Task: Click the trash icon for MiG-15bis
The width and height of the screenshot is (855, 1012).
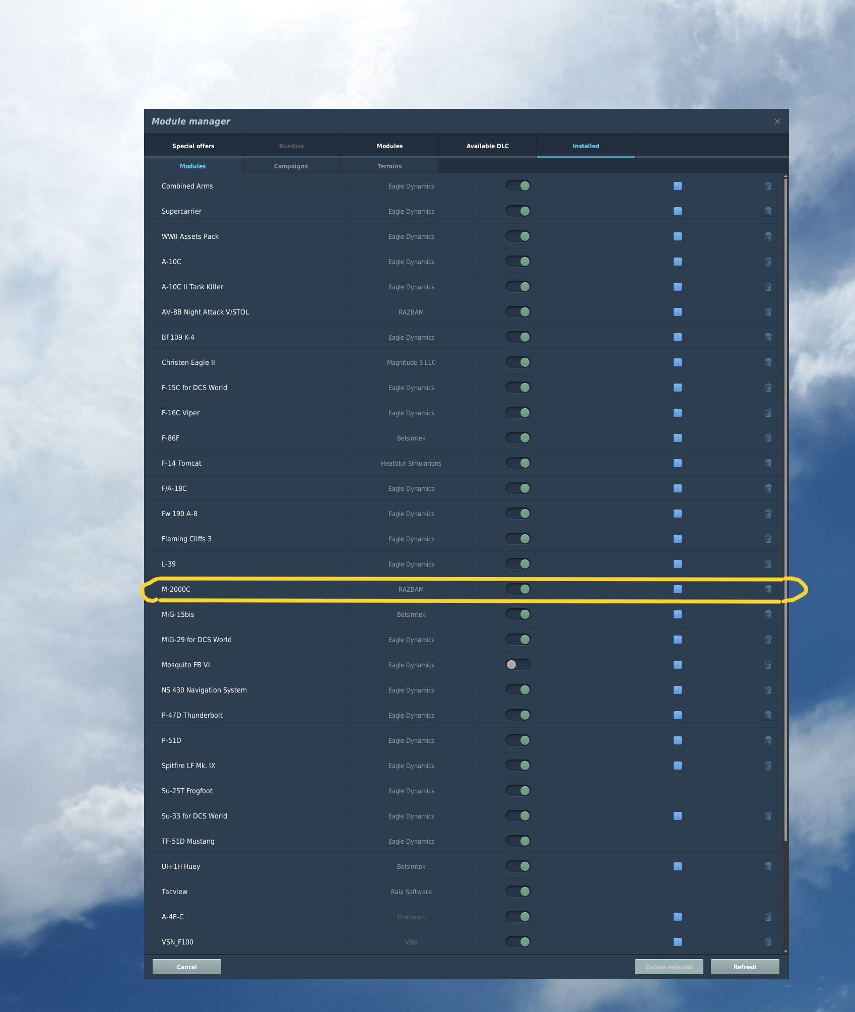Action: click(x=768, y=614)
